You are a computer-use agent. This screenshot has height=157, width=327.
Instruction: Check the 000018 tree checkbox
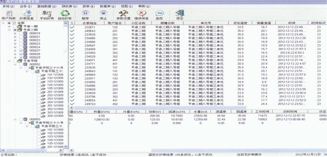(20, 33)
